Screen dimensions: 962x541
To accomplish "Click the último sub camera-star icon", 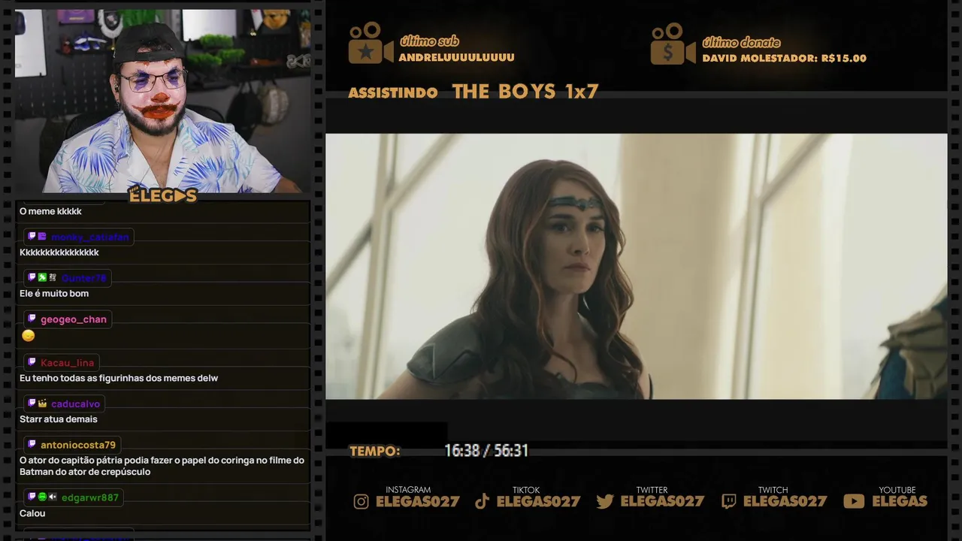I will pyautogui.click(x=371, y=43).
